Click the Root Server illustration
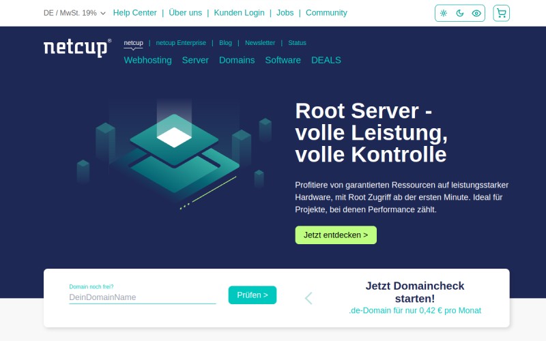This screenshot has width=546, height=341. 174,155
